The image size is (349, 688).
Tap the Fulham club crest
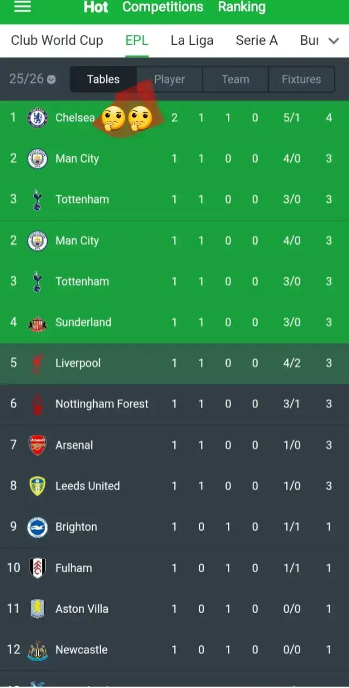click(x=37, y=568)
